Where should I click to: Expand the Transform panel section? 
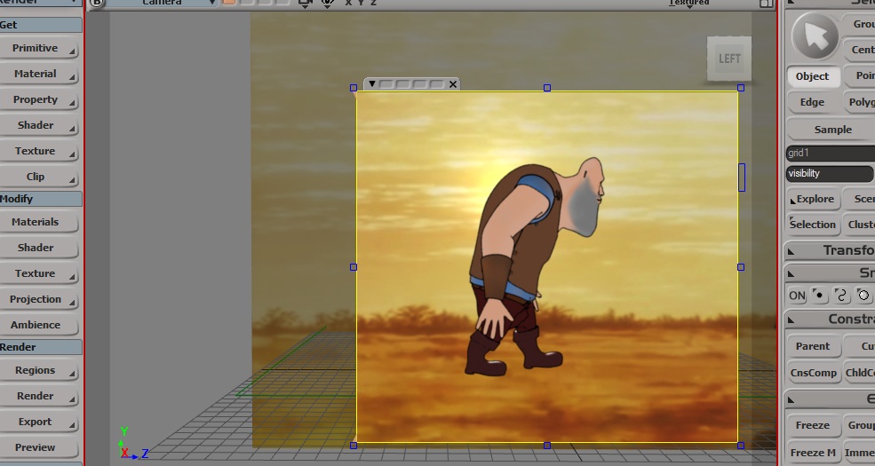831,250
